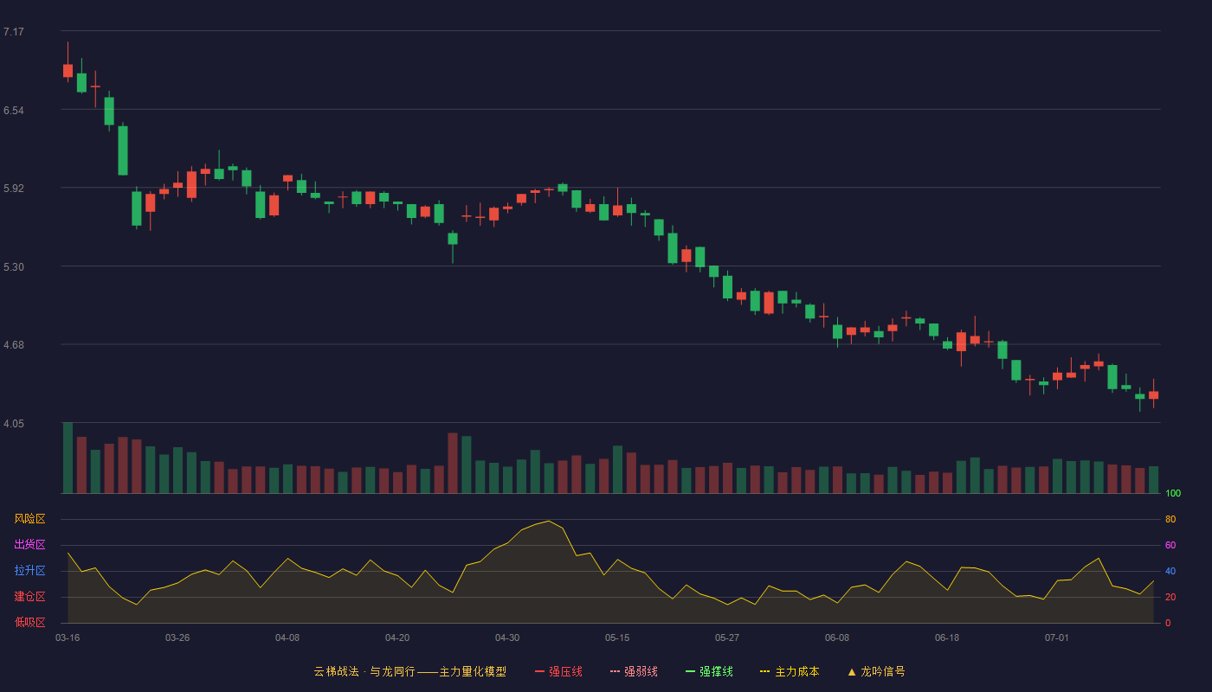Toggle the 强弱线 legend series
The width and height of the screenshot is (1212, 692).
pos(634,671)
